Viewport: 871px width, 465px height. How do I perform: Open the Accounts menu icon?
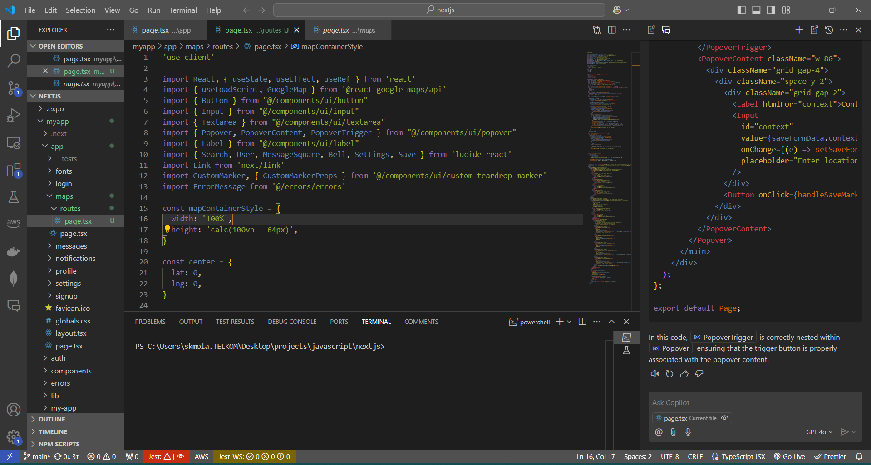[14, 410]
